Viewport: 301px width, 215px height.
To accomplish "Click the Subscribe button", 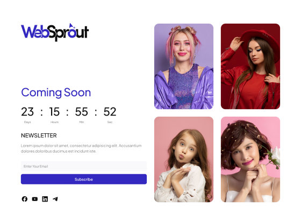I will tap(84, 180).
